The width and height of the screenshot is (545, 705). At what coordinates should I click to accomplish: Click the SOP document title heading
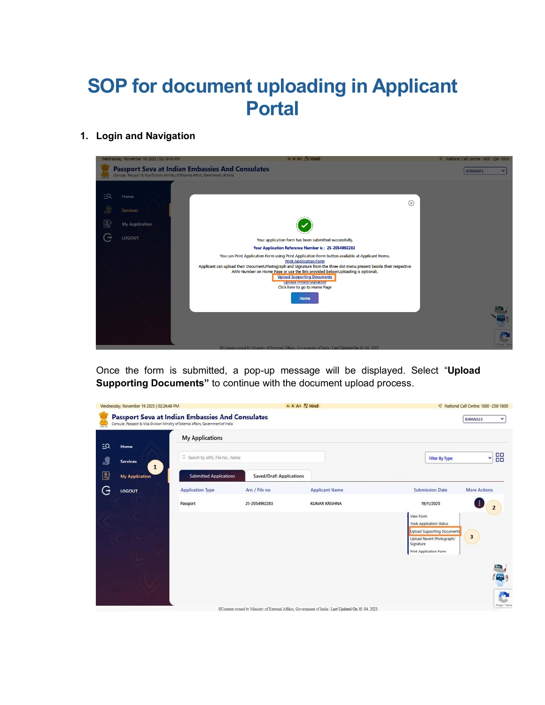pos(272,97)
